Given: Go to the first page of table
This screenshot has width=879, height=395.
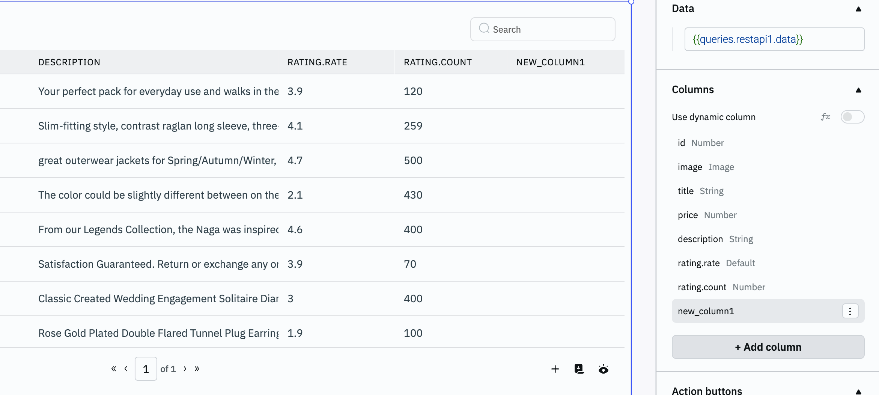Looking at the screenshot, I should click(x=113, y=369).
